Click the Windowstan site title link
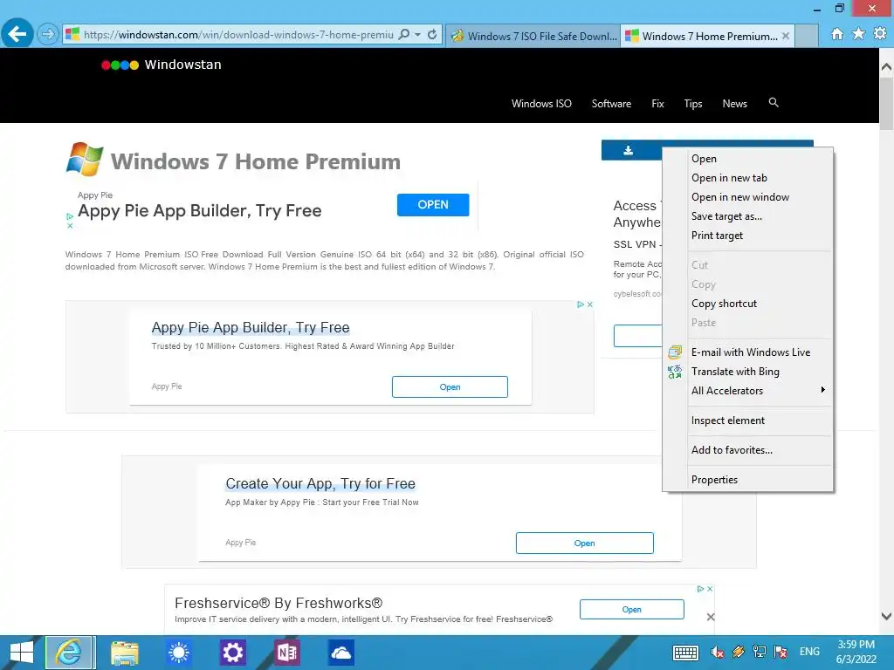 pos(182,65)
